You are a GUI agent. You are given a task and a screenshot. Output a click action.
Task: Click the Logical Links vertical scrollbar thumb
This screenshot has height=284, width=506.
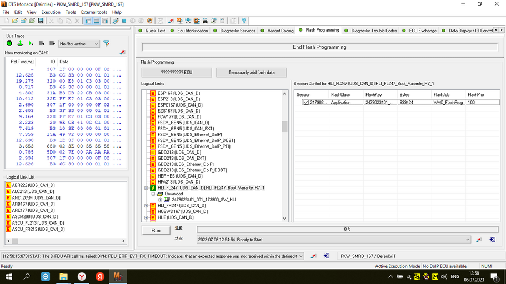pos(284,126)
